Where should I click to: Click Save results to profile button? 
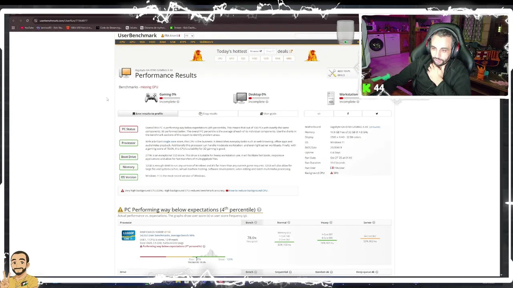pyautogui.click(x=148, y=114)
